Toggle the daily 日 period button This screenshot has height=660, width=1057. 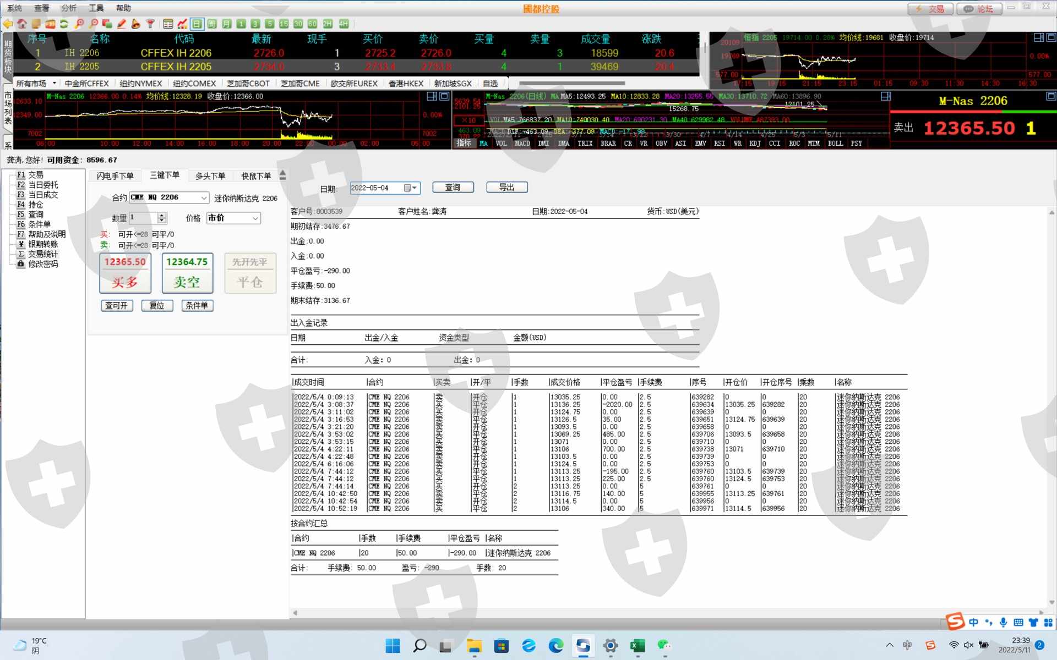click(197, 24)
